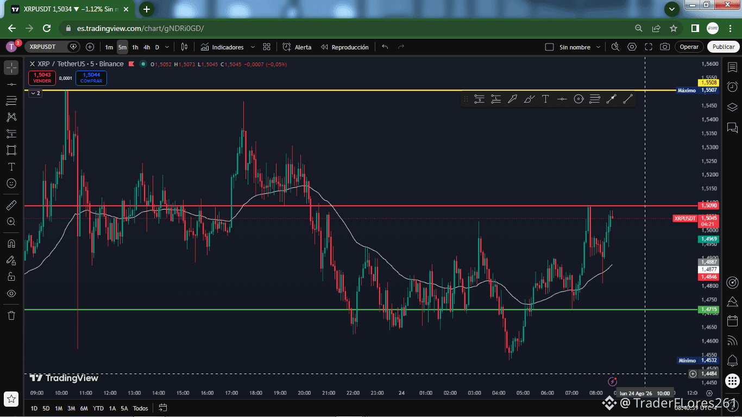Open the chart patterns tool in left sidebar

coord(11,117)
